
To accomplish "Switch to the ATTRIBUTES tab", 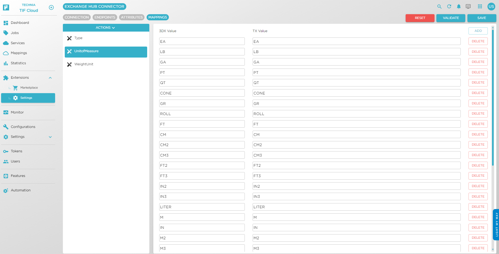I will click(132, 17).
